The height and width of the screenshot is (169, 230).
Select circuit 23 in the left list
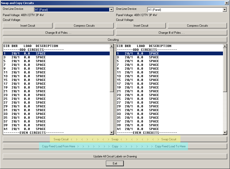(x=56, y=95)
